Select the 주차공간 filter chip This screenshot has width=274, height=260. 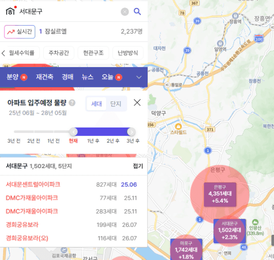point(59,53)
